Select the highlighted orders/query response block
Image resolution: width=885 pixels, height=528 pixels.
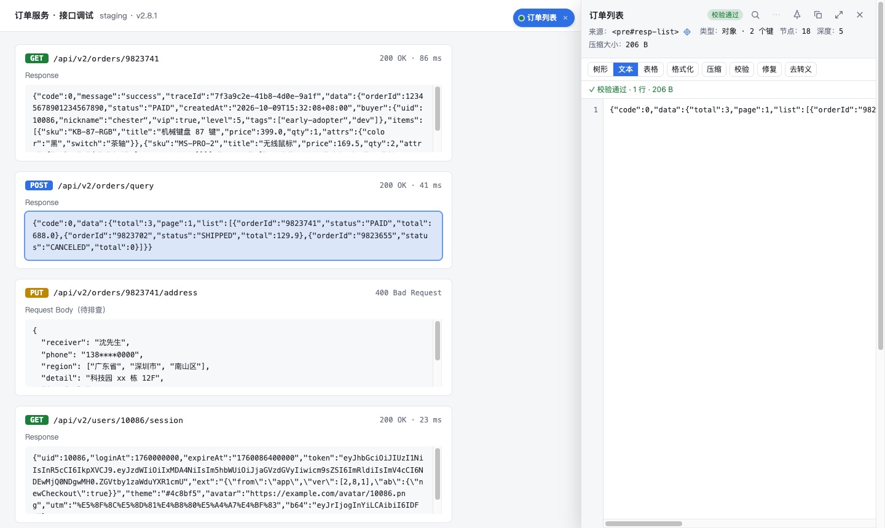(234, 236)
